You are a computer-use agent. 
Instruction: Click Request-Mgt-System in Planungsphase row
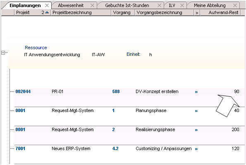(73, 110)
